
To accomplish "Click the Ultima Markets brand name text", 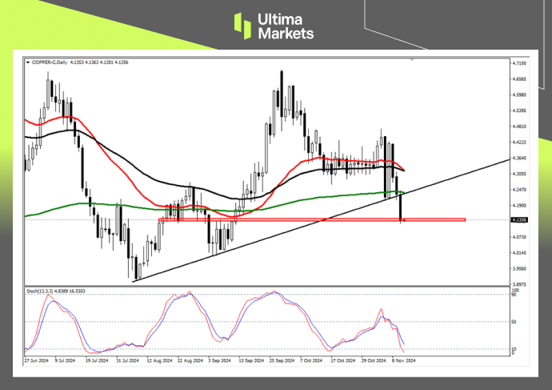I will pyautogui.click(x=286, y=26).
